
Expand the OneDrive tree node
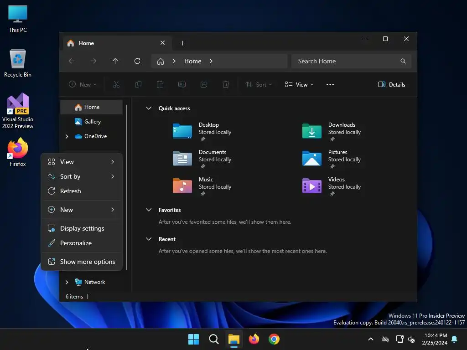point(67,136)
